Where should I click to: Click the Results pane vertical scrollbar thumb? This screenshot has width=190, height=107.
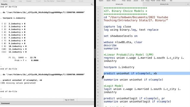tap(95, 53)
